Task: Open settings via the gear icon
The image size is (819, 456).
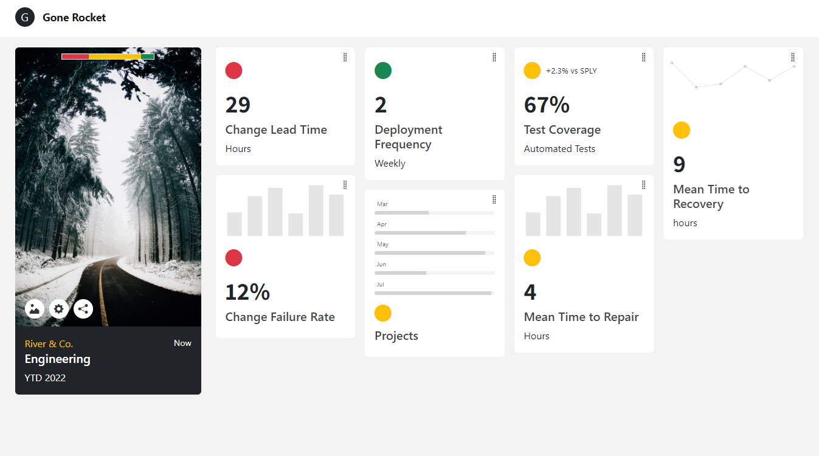Action: coord(59,309)
